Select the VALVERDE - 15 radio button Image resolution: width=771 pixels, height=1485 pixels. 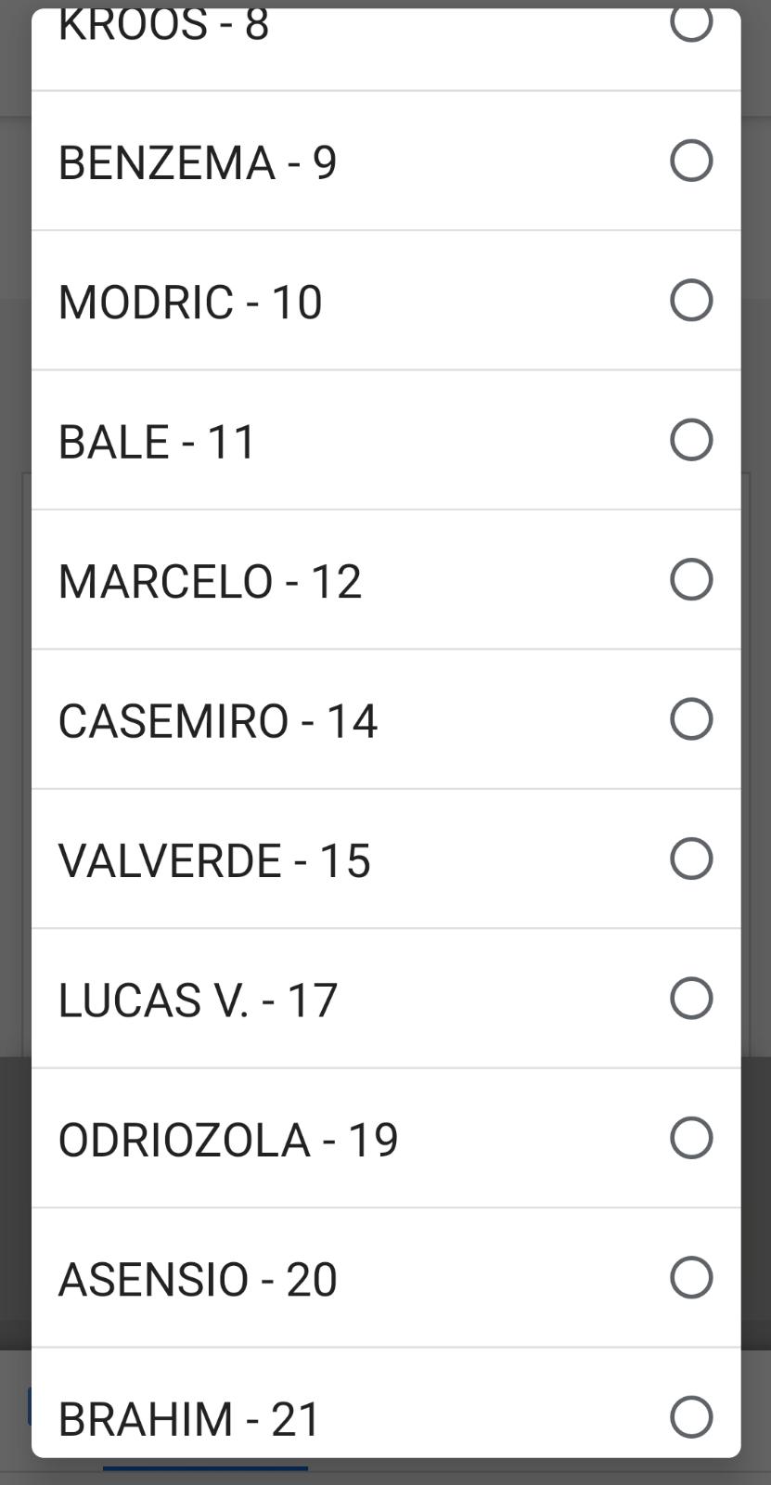point(691,859)
